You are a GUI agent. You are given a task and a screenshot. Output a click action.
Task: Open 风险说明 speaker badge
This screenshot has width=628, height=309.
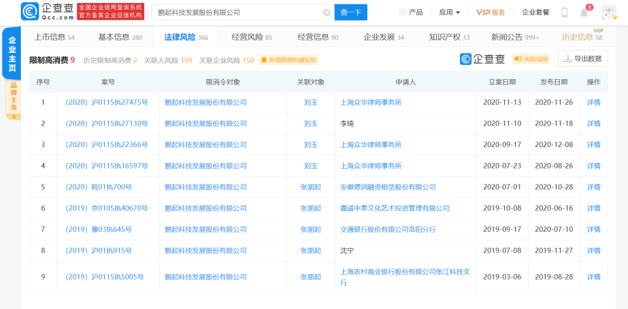pyautogui.click(x=530, y=59)
